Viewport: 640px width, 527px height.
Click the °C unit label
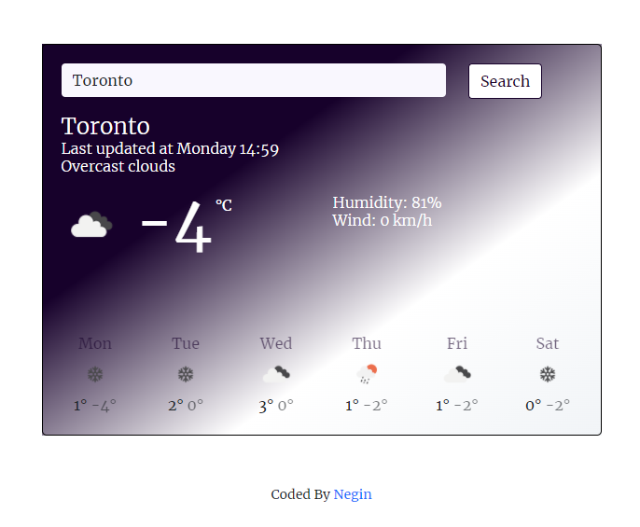coord(224,205)
